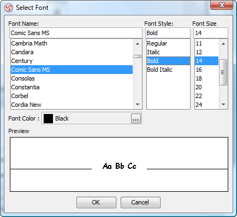Select font size 11

tap(206, 43)
